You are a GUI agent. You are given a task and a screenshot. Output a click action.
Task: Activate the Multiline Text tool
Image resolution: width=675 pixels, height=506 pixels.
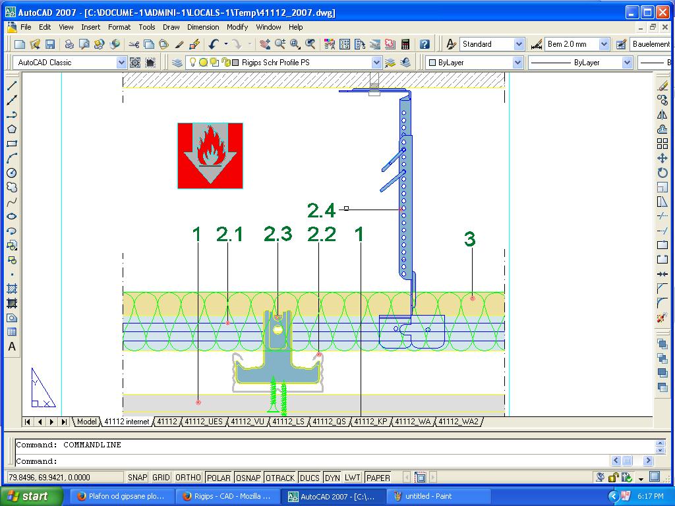(x=11, y=347)
